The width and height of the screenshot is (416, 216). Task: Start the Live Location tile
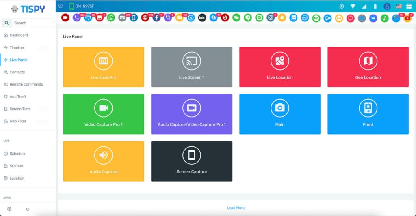pyautogui.click(x=279, y=67)
